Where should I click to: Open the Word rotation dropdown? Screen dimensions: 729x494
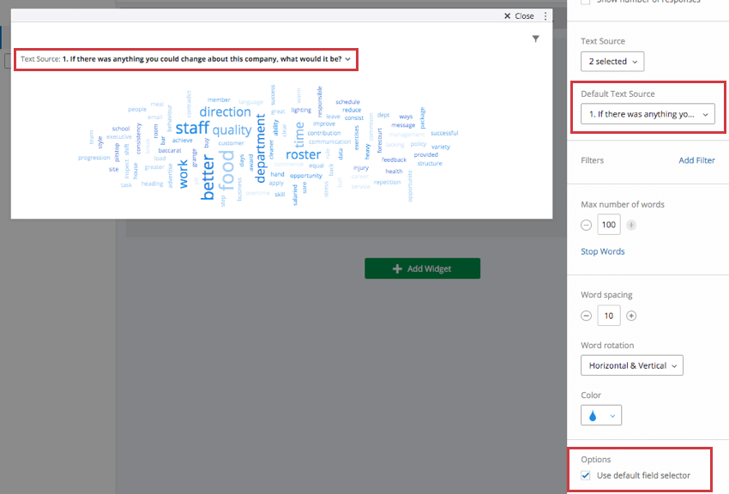click(x=632, y=365)
